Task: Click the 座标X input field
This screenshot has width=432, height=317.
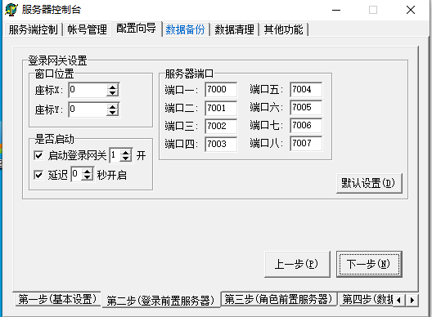Action: 88,90
